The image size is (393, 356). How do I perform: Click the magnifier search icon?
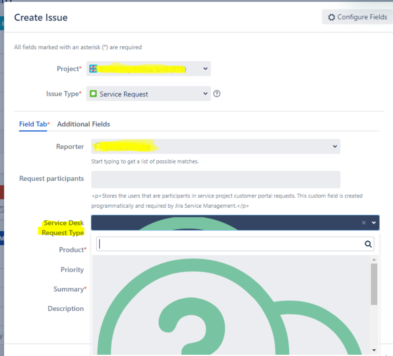click(x=368, y=244)
